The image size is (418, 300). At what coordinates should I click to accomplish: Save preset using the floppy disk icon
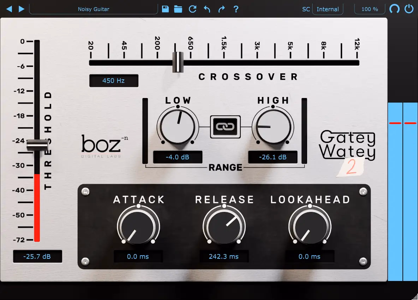coord(165,9)
